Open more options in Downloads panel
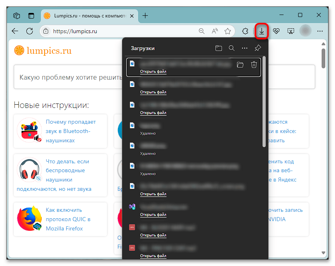Screen dimensions: 335x266 click(x=244, y=48)
